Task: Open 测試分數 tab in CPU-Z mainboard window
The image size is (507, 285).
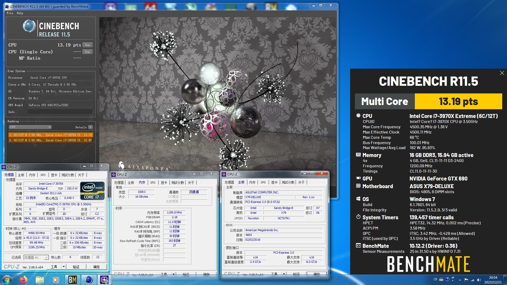Action: (288, 182)
